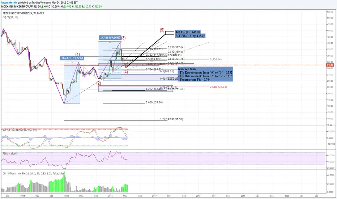Click the R-T Fib (1.272): 433.07 note
Image resolution: width=337 pixels, height=199 pixels.
190,36
